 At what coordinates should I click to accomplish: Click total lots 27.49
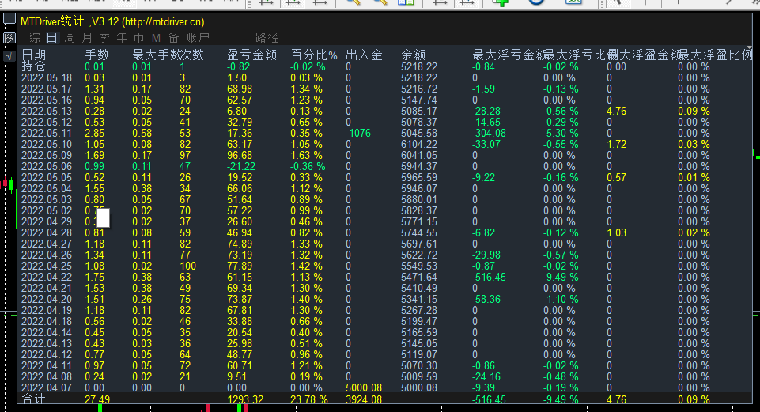coord(97,400)
